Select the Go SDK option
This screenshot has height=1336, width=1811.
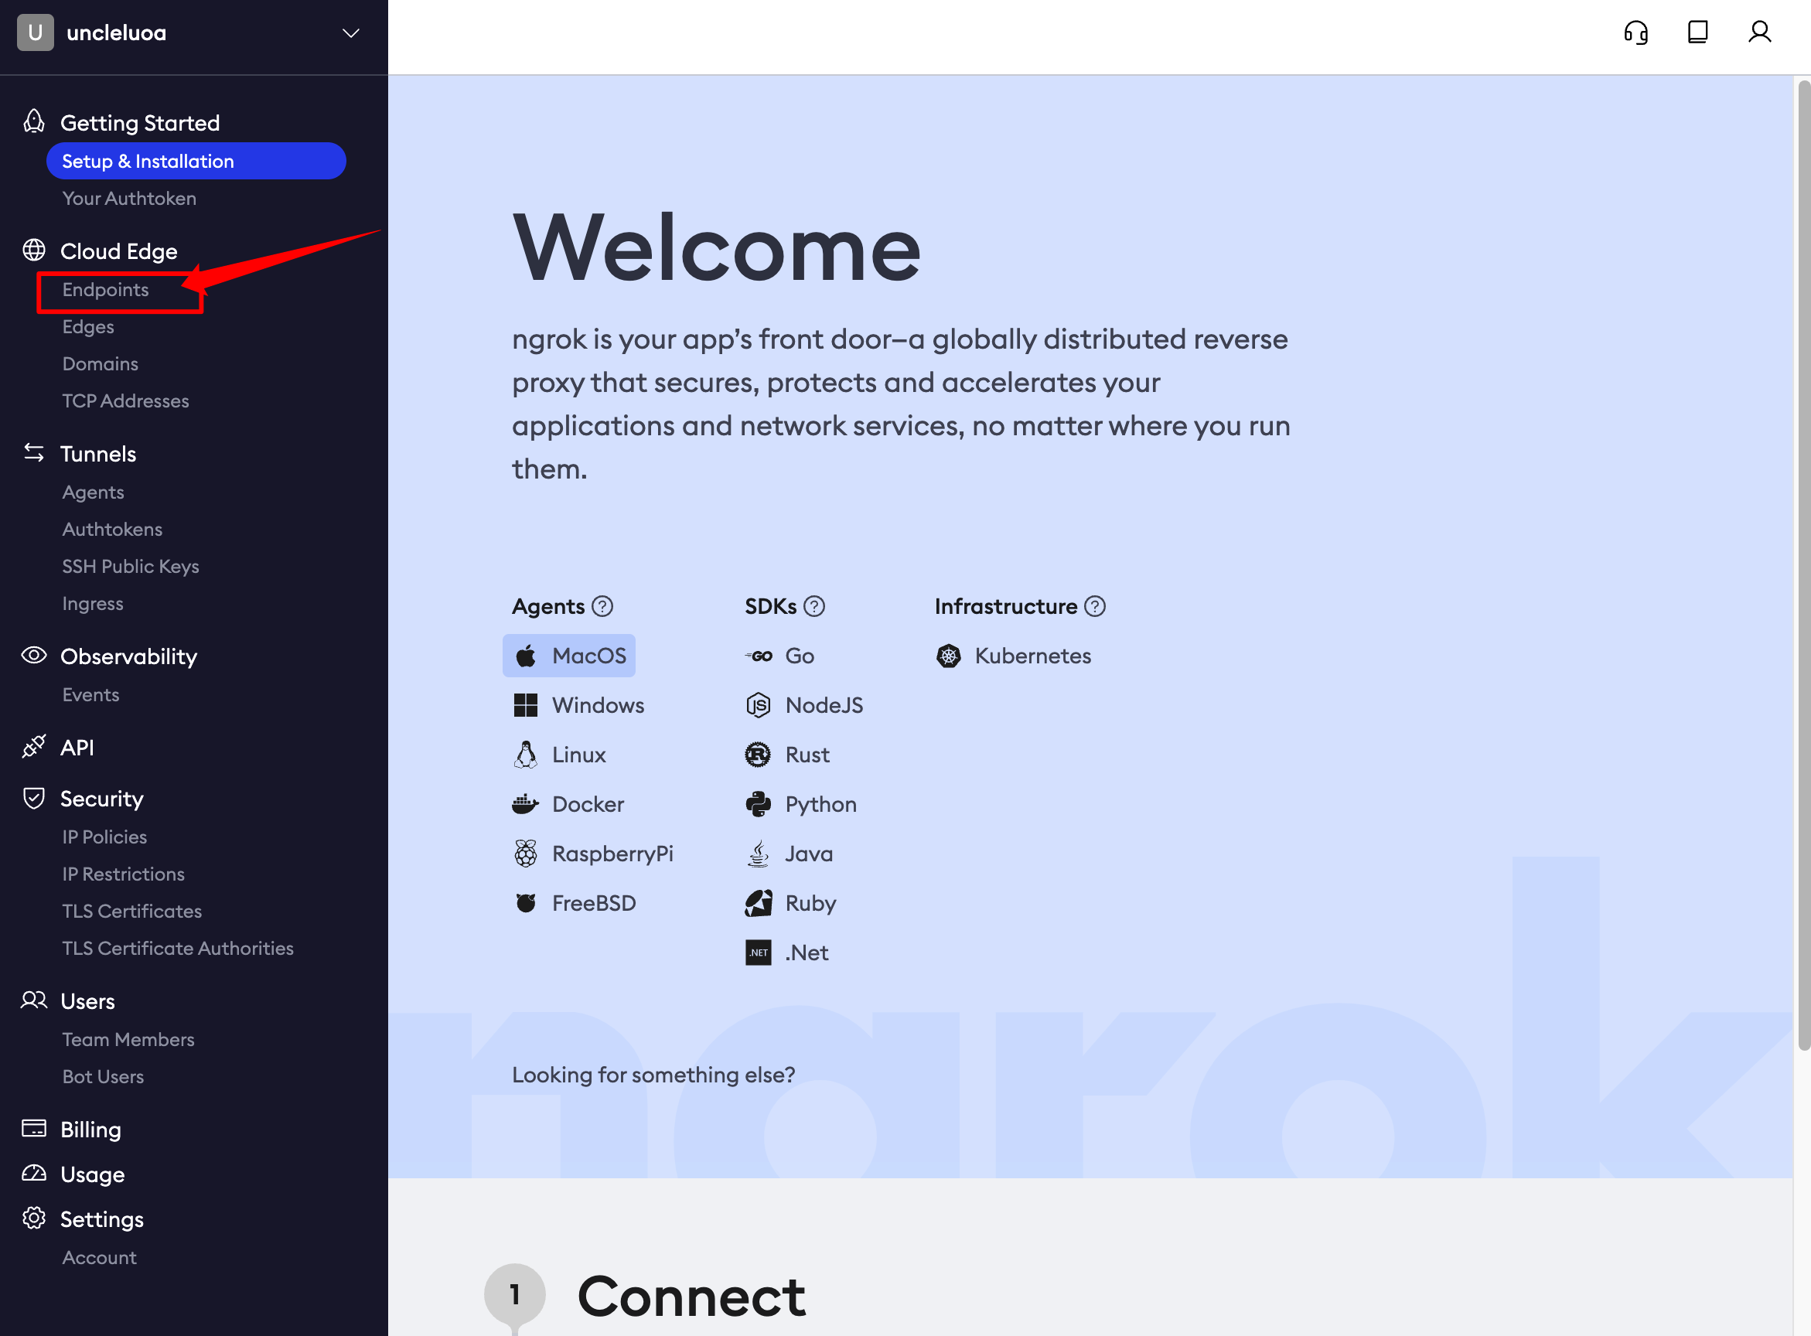[x=779, y=656]
